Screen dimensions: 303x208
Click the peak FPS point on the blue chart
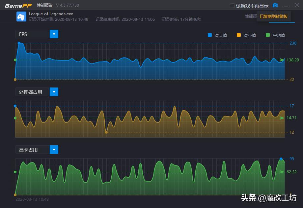[19, 43]
